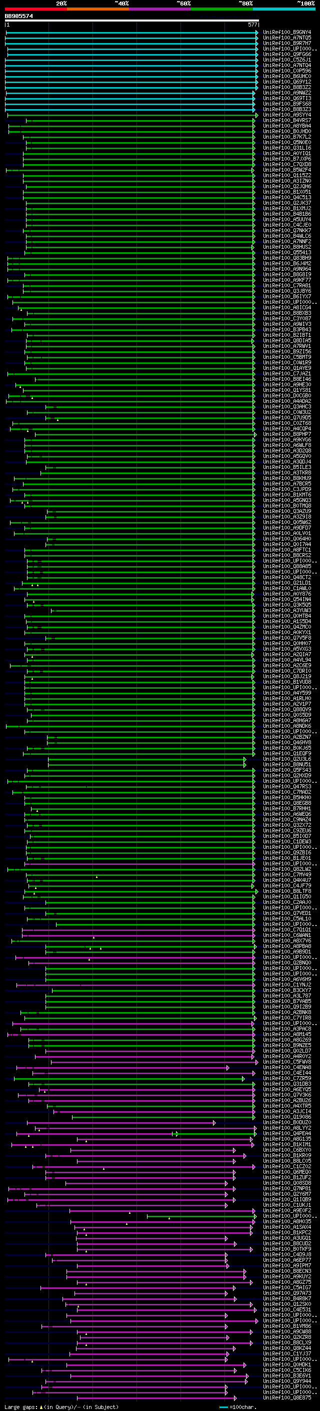Select the label UniRef100_Q55413
The image size is (320, 1411).
tap(286, 252)
